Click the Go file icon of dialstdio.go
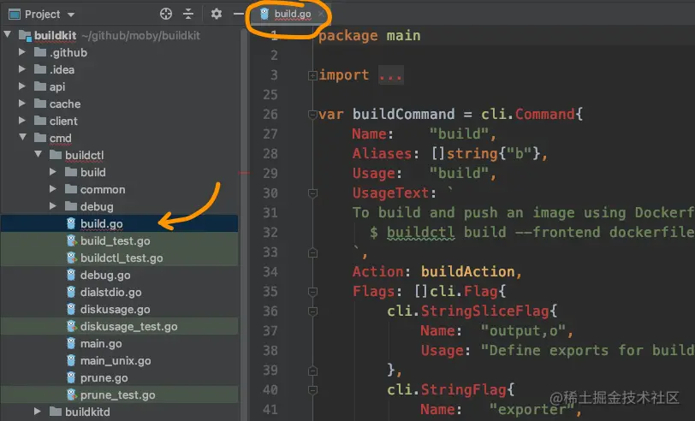 click(x=71, y=292)
